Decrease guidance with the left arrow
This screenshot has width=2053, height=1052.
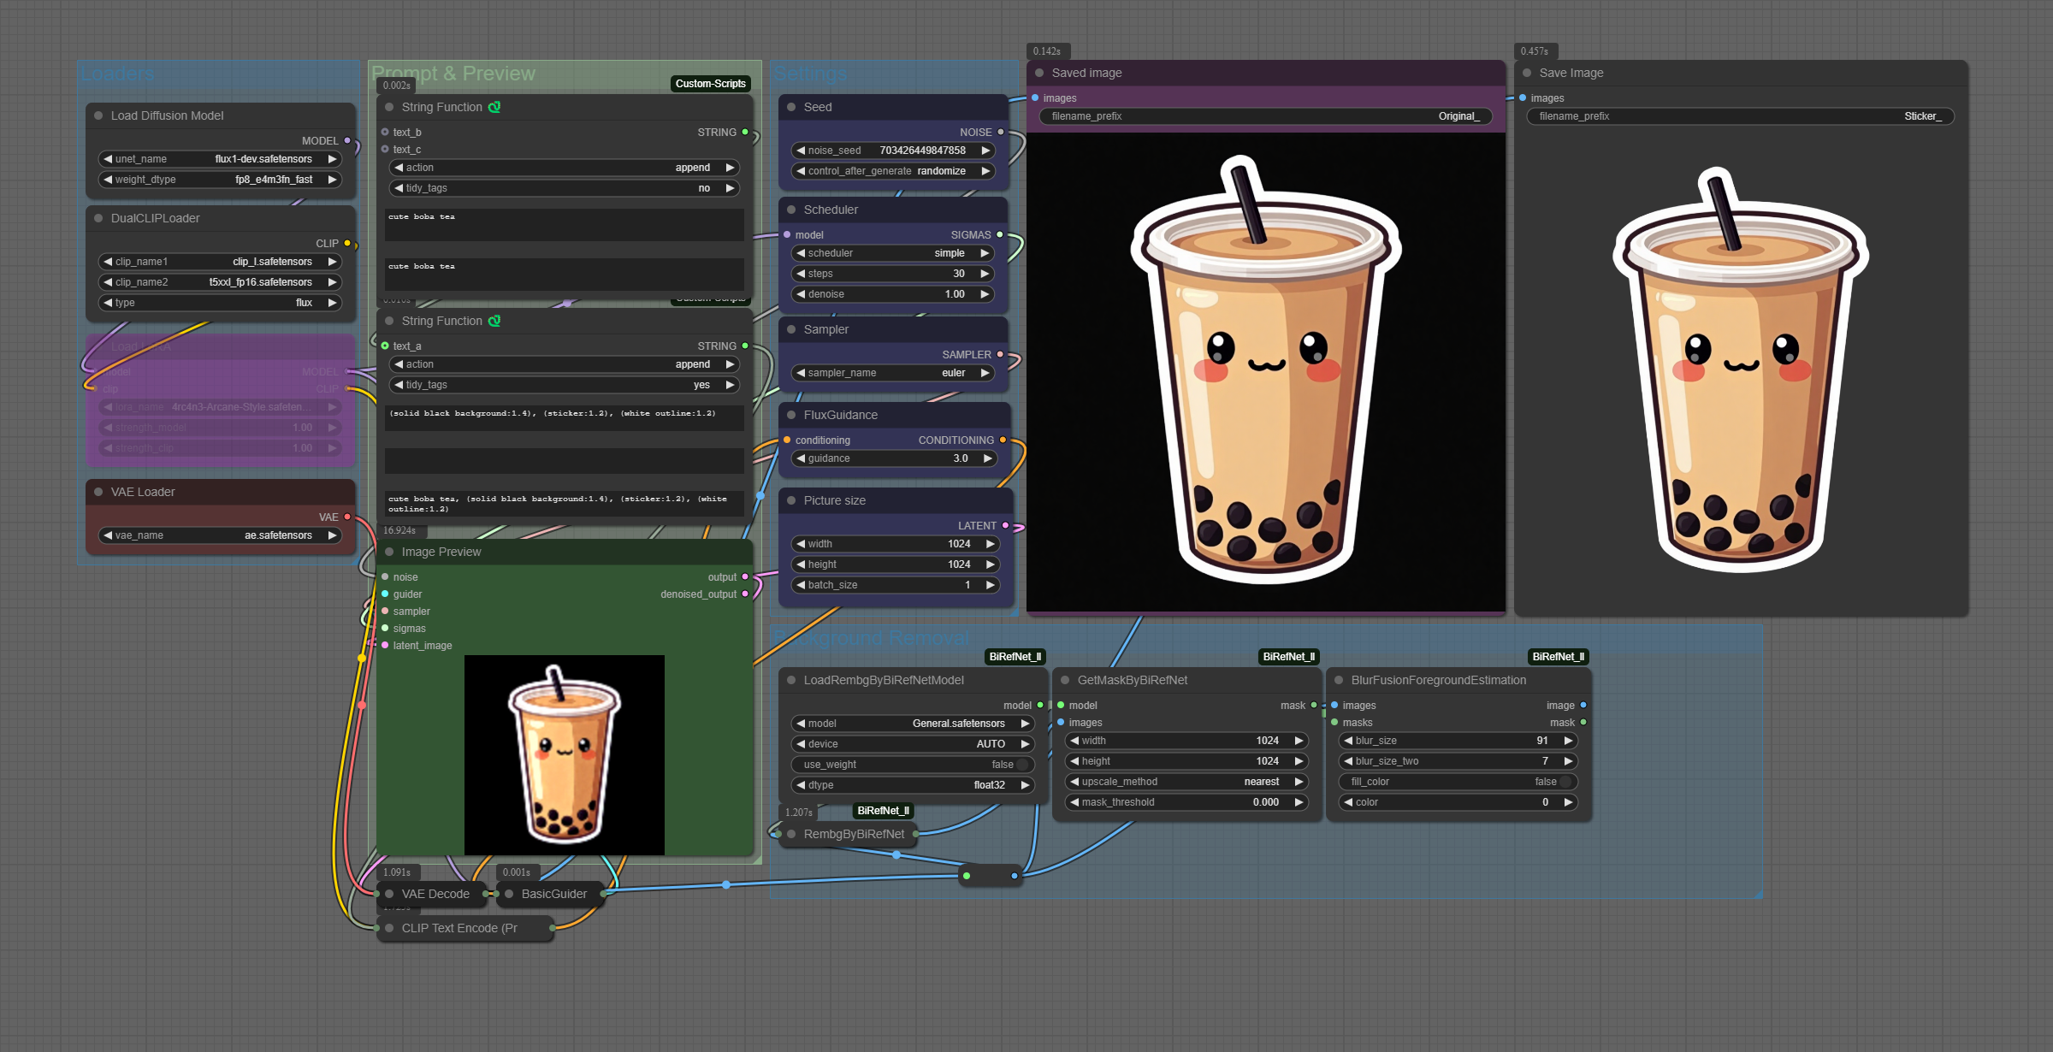(x=800, y=458)
